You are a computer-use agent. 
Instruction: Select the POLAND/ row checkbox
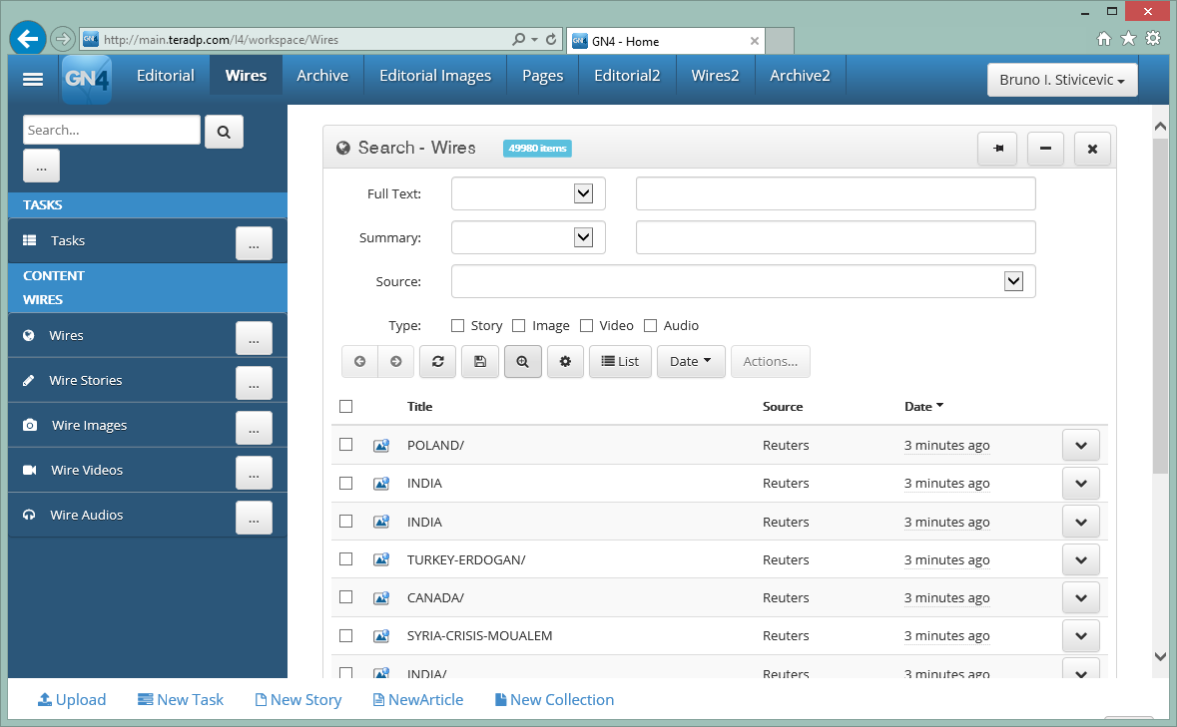tap(346, 445)
